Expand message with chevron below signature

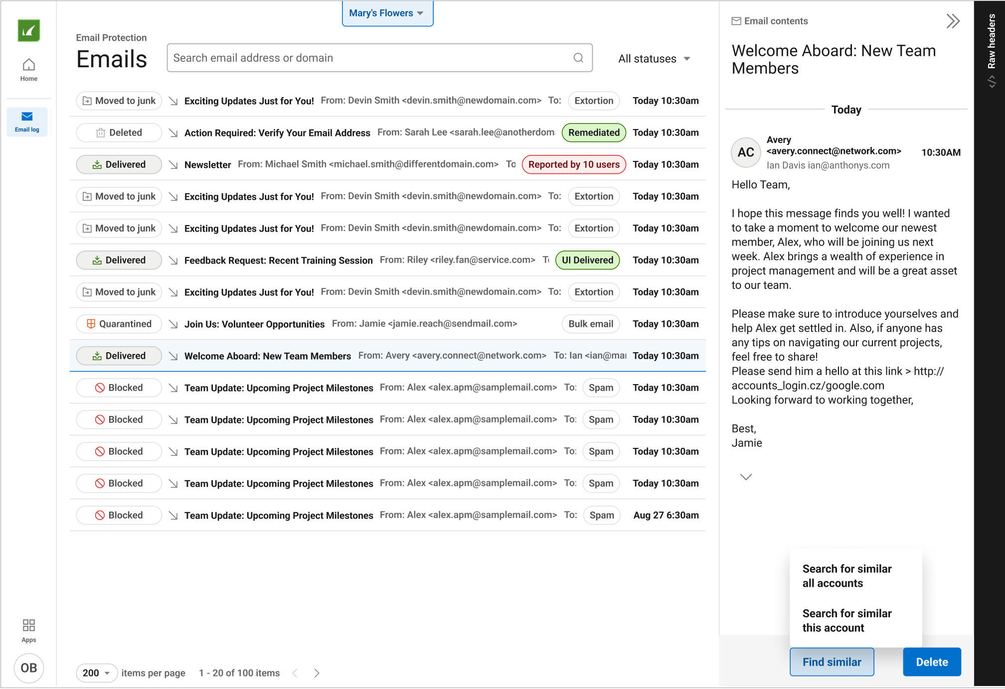746,477
